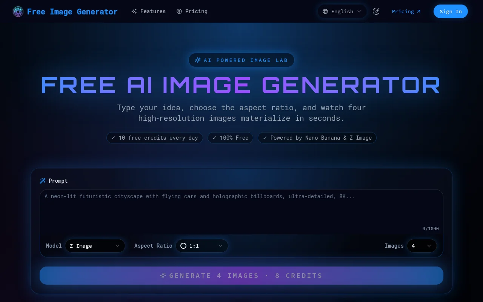Expand the Model dropdown showing Z Image
Image resolution: width=483 pixels, height=302 pixels.
[x=95, y=246]
